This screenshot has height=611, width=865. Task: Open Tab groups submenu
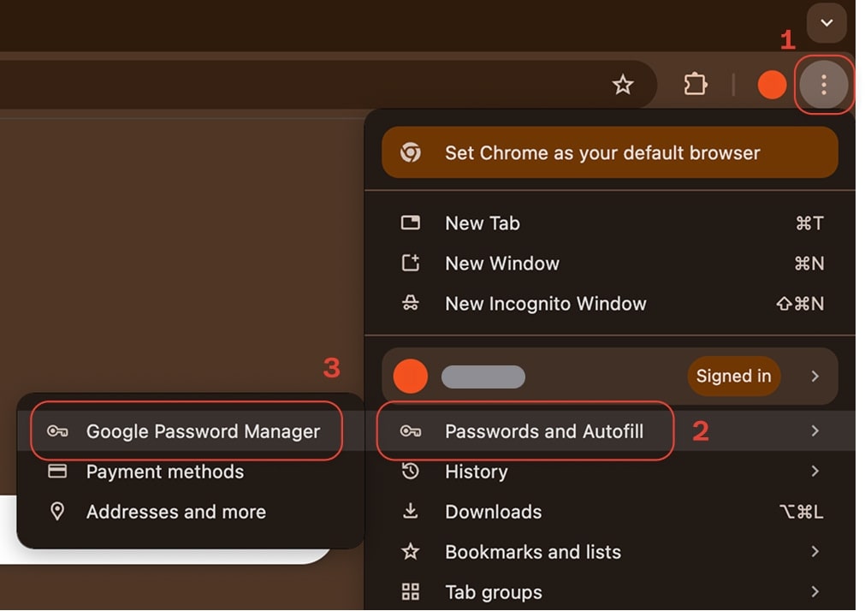click(x=609, y=591)
